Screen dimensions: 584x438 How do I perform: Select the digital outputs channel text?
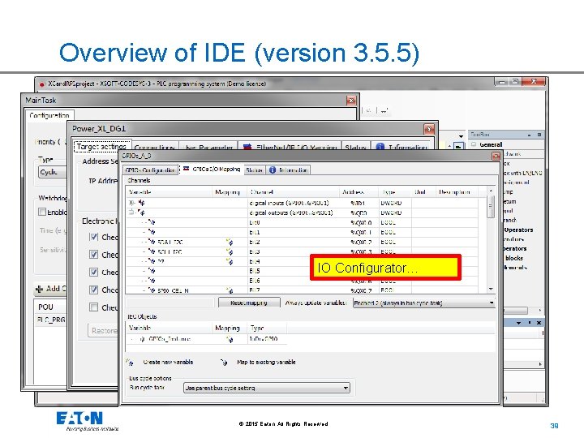(290, 213)
